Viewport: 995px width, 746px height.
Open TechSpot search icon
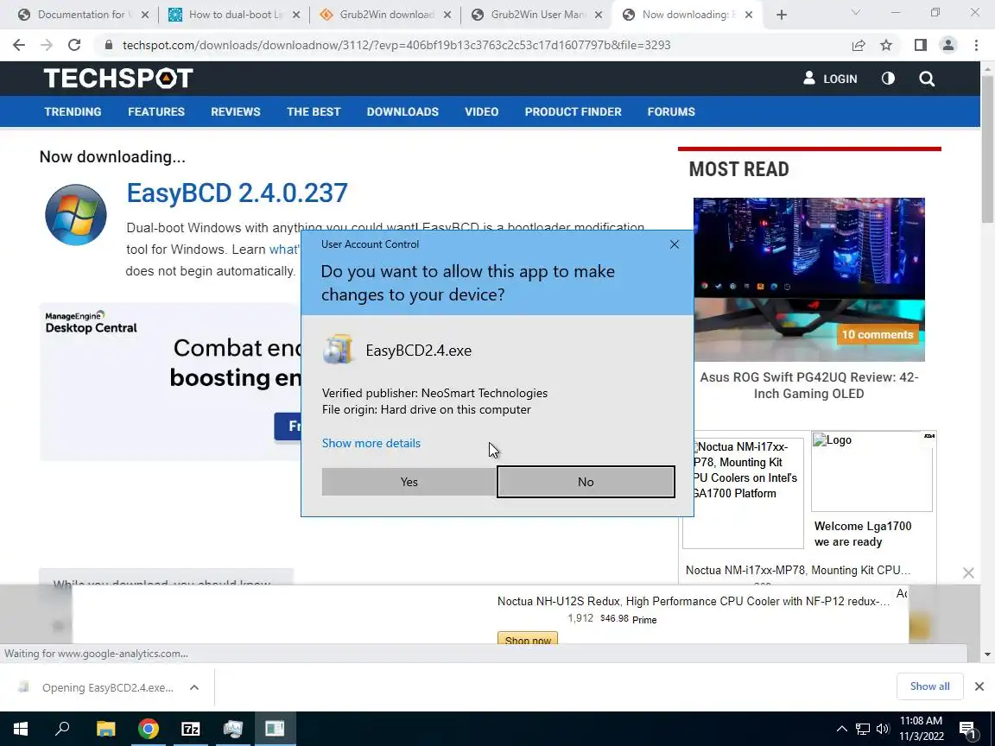(927, 79)
